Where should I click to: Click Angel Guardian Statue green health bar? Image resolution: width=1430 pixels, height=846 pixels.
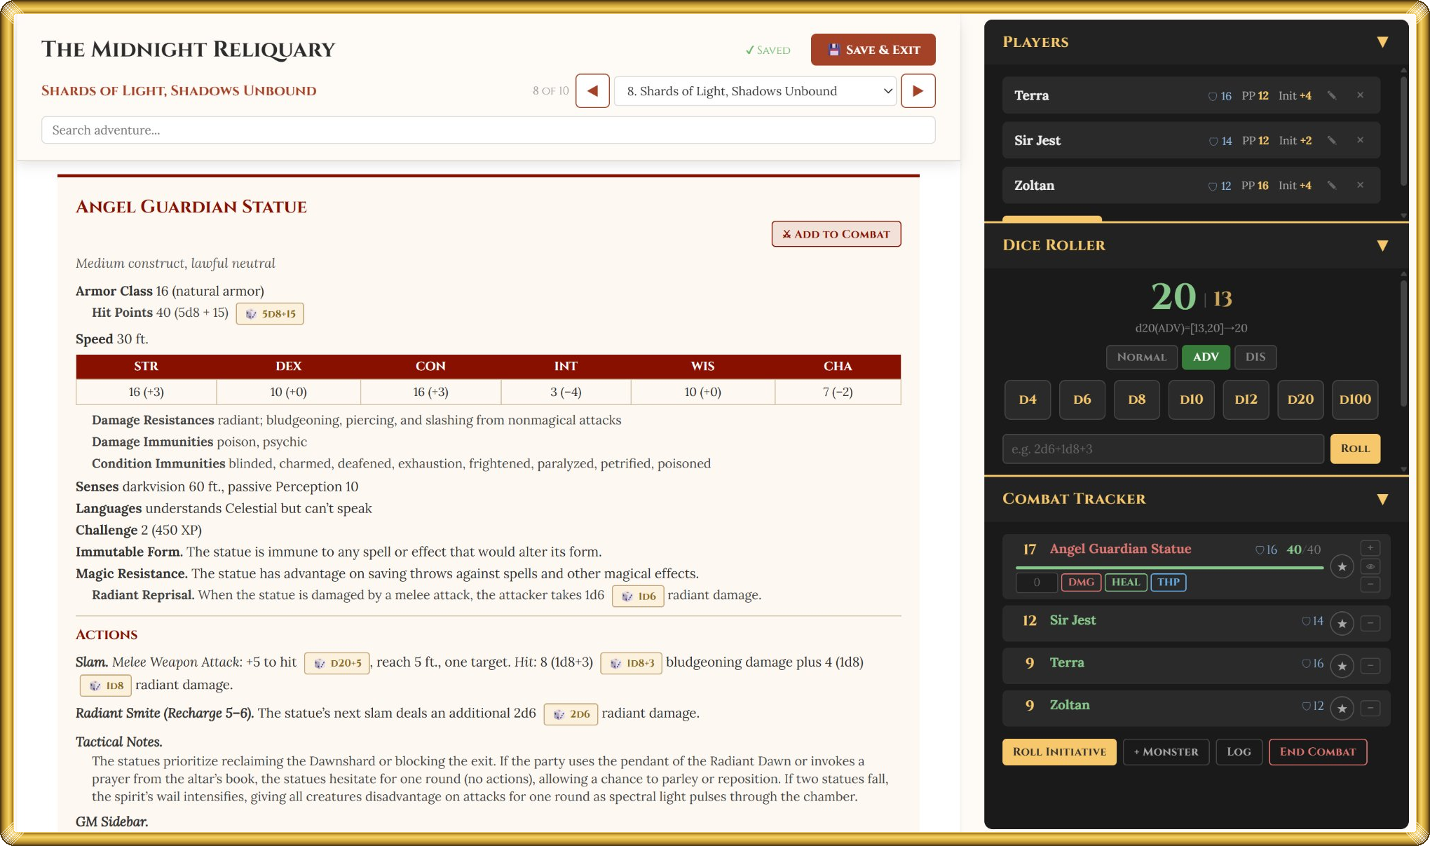point(1169,567)
